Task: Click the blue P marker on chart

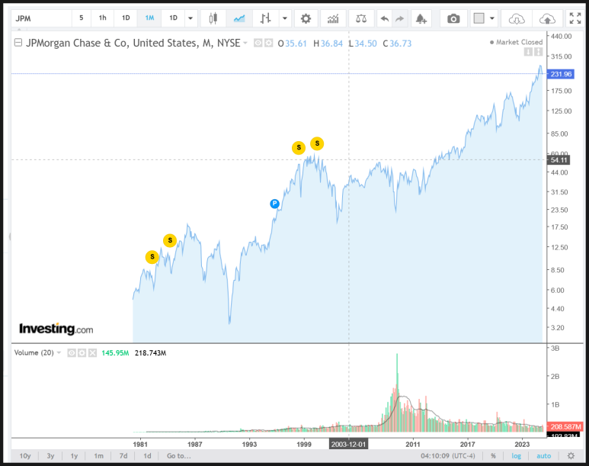Action: tap(274, 204)
